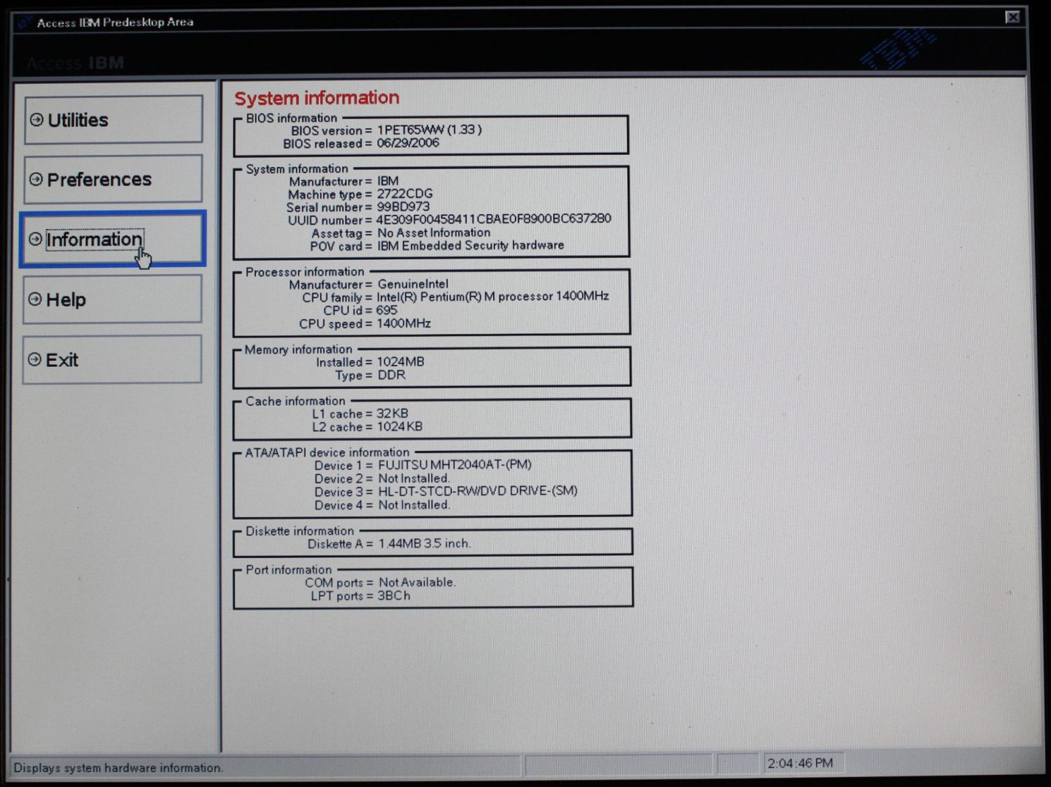Click the arrow icon beside Utilities
Image resolution: width=1051 pixels, height=787 pixels.
tap(36, 120)
